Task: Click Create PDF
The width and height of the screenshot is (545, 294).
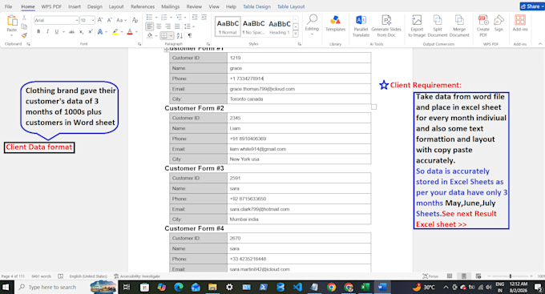Action: pos(483,26)
